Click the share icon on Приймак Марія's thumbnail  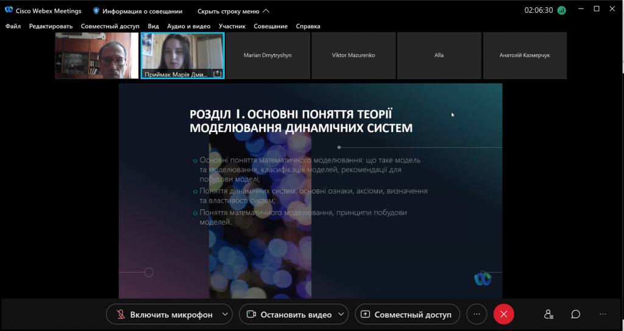click(218, 74)
